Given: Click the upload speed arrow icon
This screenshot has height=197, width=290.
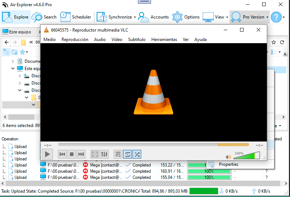Looking at the screenshot, I should (254, 191).
